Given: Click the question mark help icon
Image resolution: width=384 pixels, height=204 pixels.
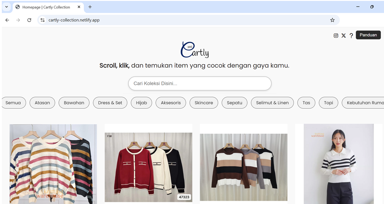Looking at the screenshot, I should point(351,35).
